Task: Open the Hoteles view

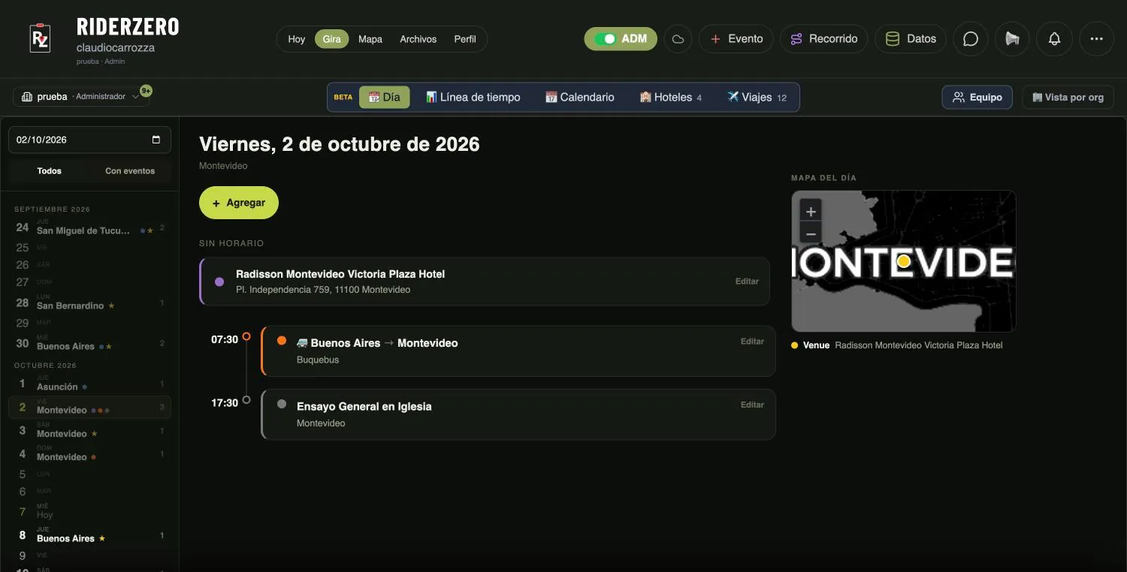Action: (671, 97)
